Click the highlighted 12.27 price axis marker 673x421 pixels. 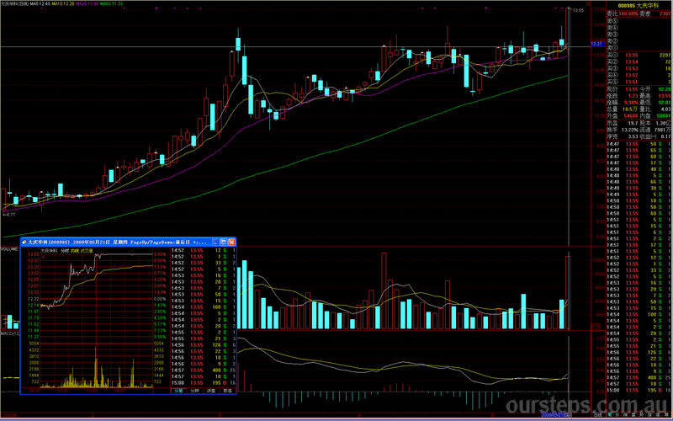click(596, 44)
